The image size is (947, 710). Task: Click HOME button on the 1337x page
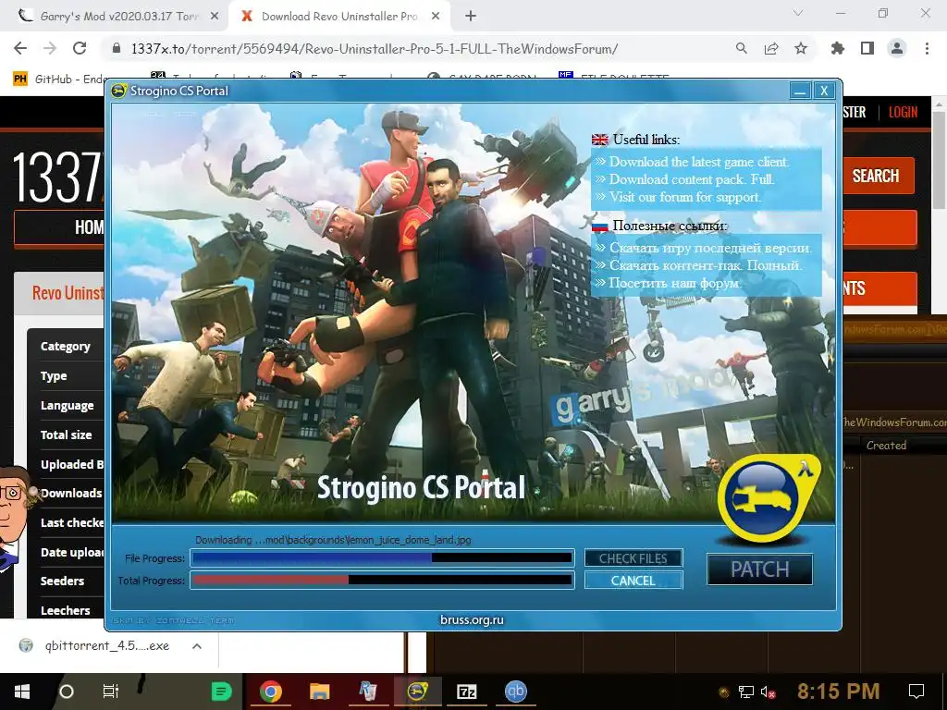point(59,227)
